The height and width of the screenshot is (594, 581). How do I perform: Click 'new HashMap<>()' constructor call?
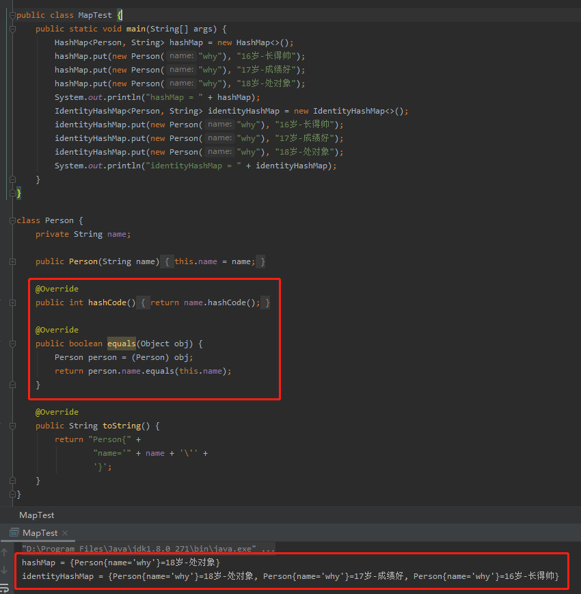(253, 42)
